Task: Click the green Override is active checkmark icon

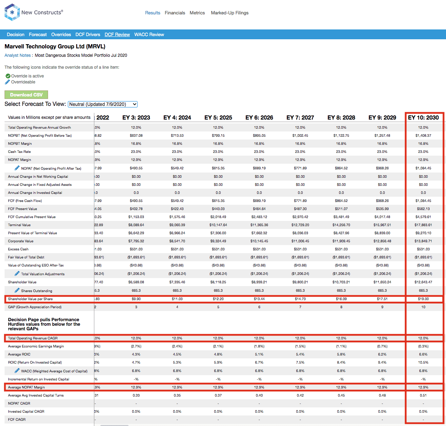Action: (8, 76)
